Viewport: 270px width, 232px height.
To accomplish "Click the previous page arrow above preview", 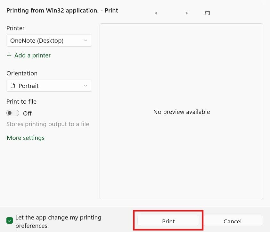I will pos(156,13).
